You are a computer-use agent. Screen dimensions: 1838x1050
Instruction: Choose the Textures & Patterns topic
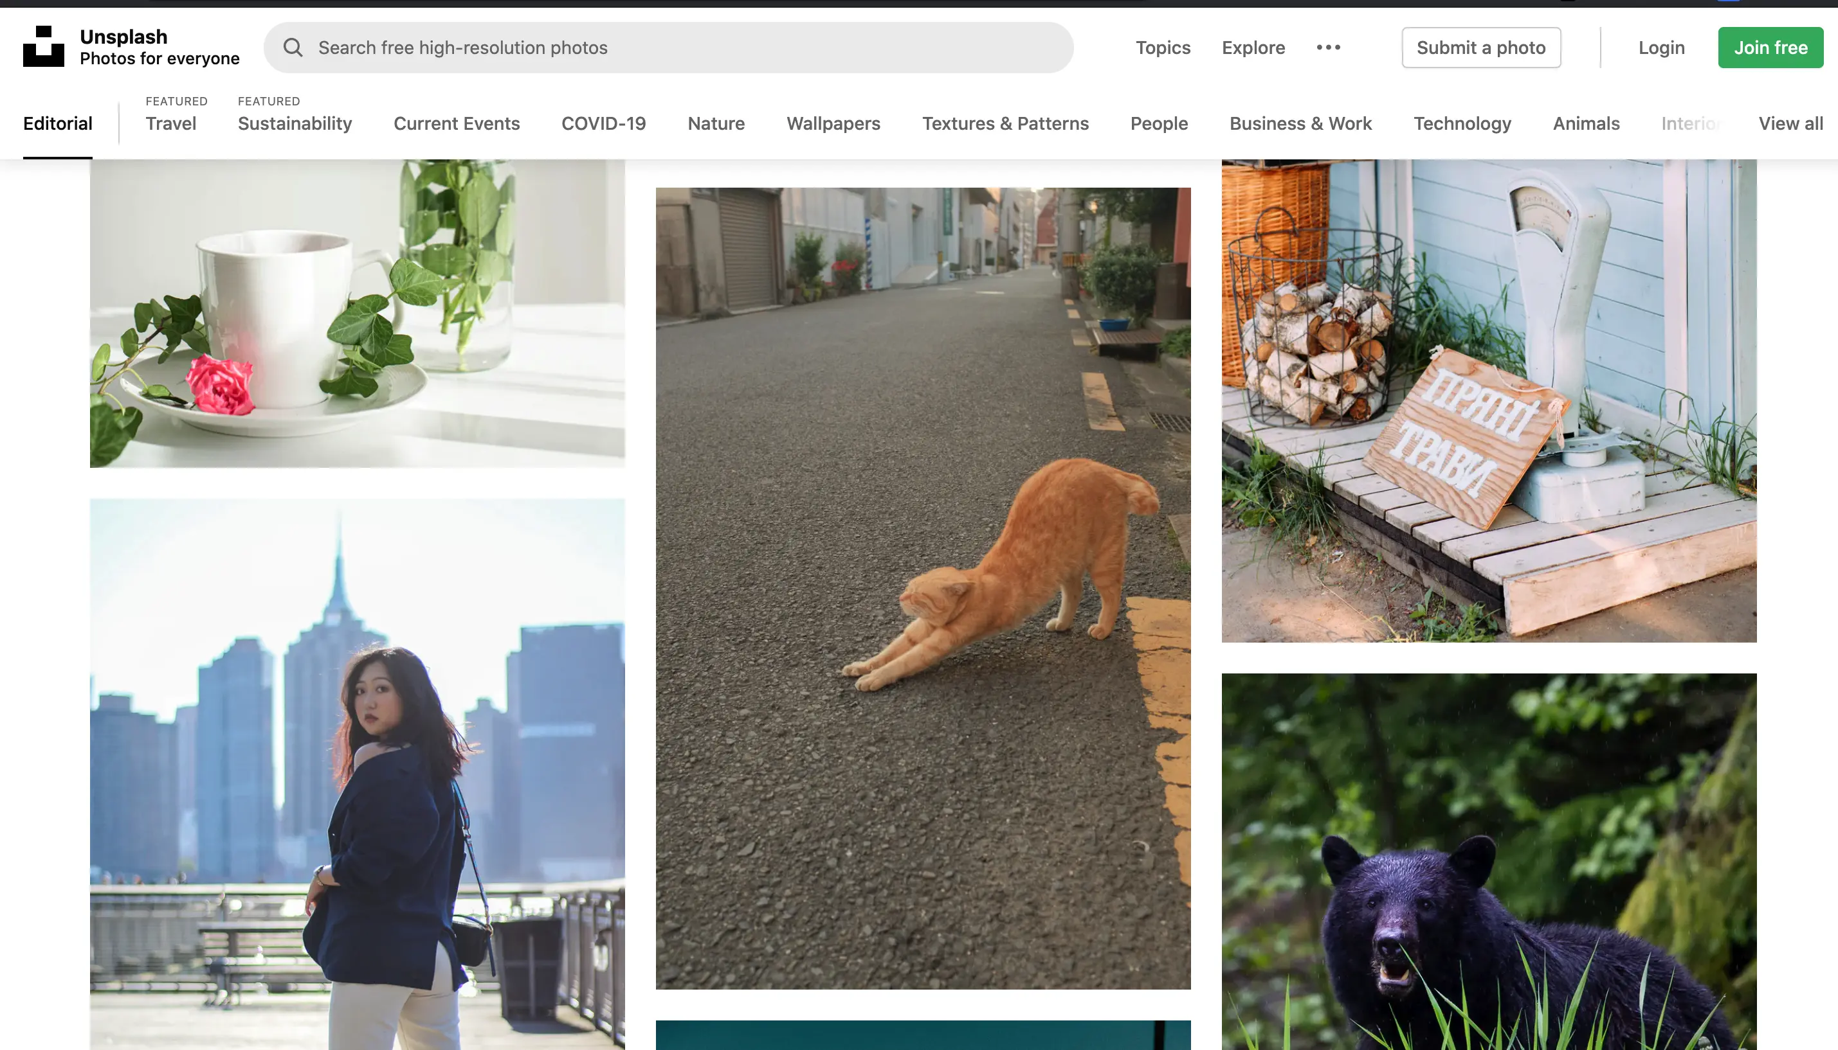coord(1005,123)
